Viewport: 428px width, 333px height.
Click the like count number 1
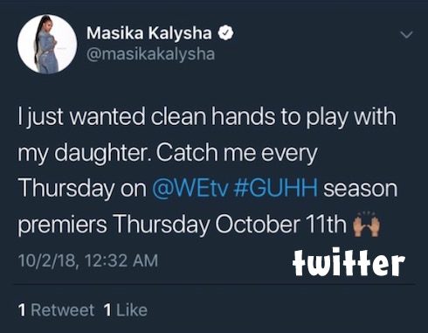tap(107, 310)
